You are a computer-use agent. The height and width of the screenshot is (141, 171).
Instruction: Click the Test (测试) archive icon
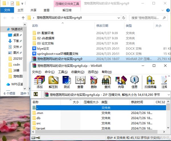point(67,82)
